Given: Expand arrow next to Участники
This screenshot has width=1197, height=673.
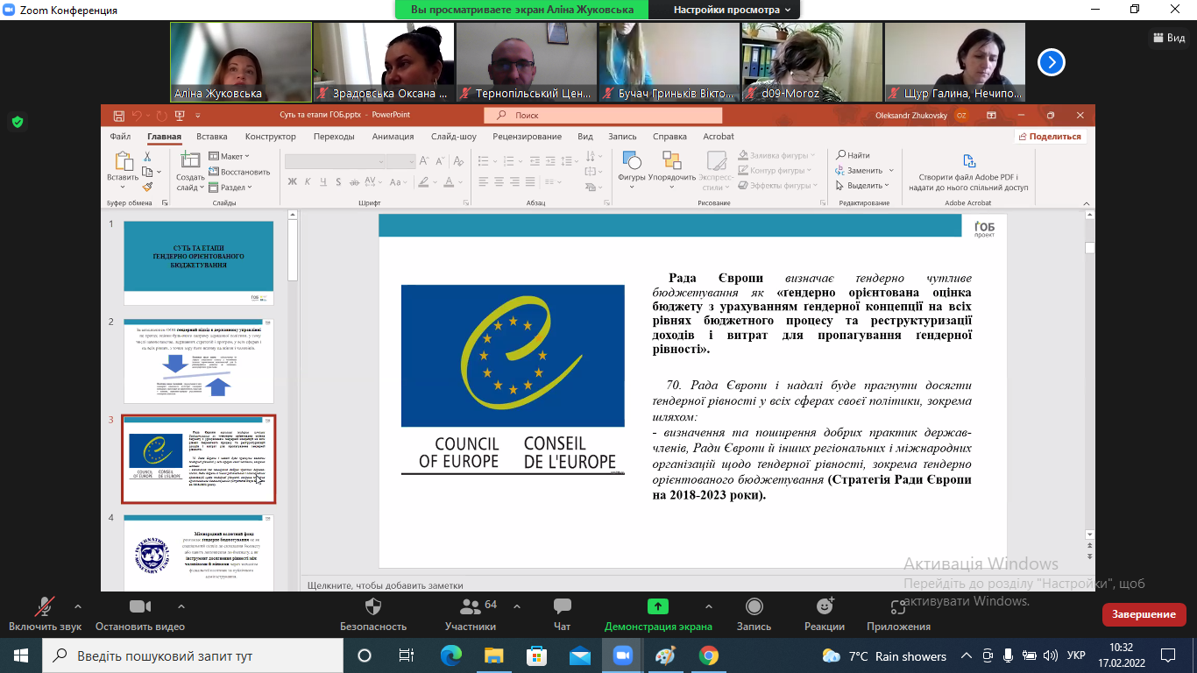Looking at the screenshot, I should click(515, 606).
